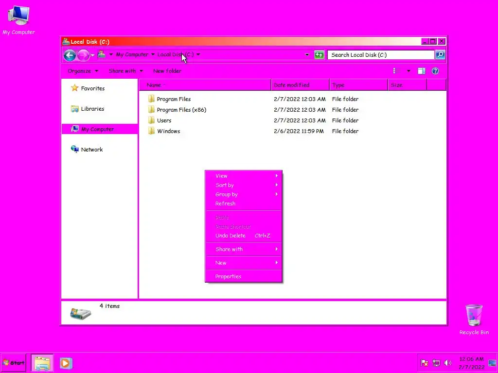Select Favorites in the navigation pane
Screen dimensions: 498x373
point(93,88)
